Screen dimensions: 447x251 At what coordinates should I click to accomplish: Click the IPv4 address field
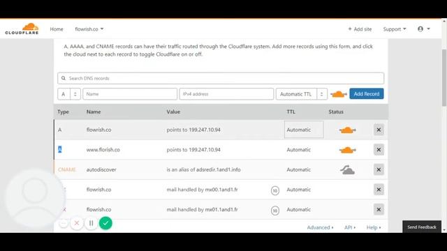(x=226, y=94)
